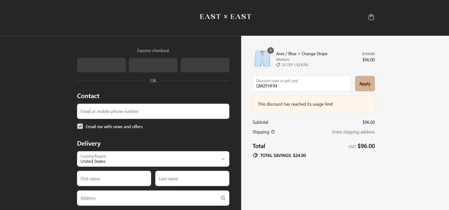Screen dimensions: 449x210
Task: Apply the discount code
Action: (x=365, y=84)
